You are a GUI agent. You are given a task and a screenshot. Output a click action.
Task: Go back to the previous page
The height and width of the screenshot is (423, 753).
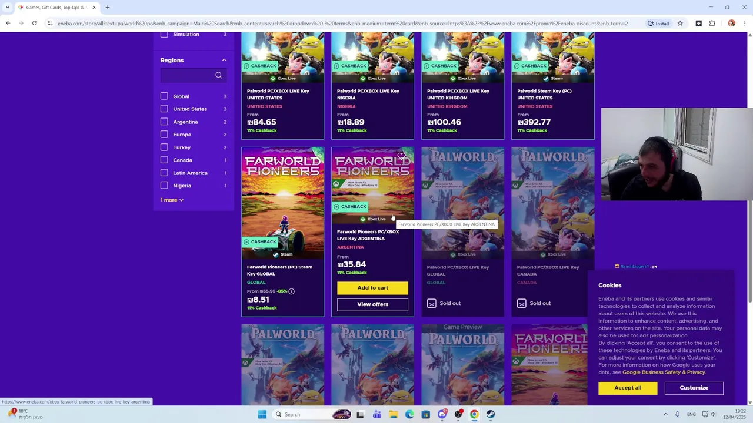pyautogui.click(x=8, y=23)
